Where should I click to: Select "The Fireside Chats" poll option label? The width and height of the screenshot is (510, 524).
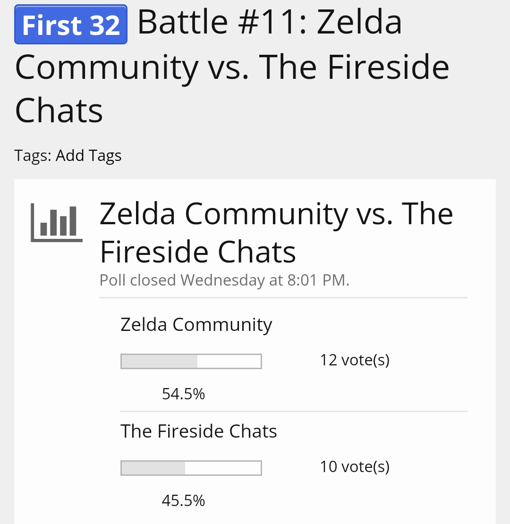(198, 431)
